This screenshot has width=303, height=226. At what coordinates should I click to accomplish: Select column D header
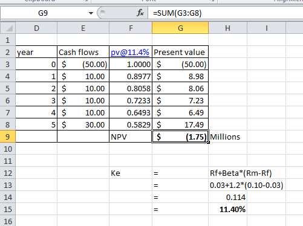point(36,28)
